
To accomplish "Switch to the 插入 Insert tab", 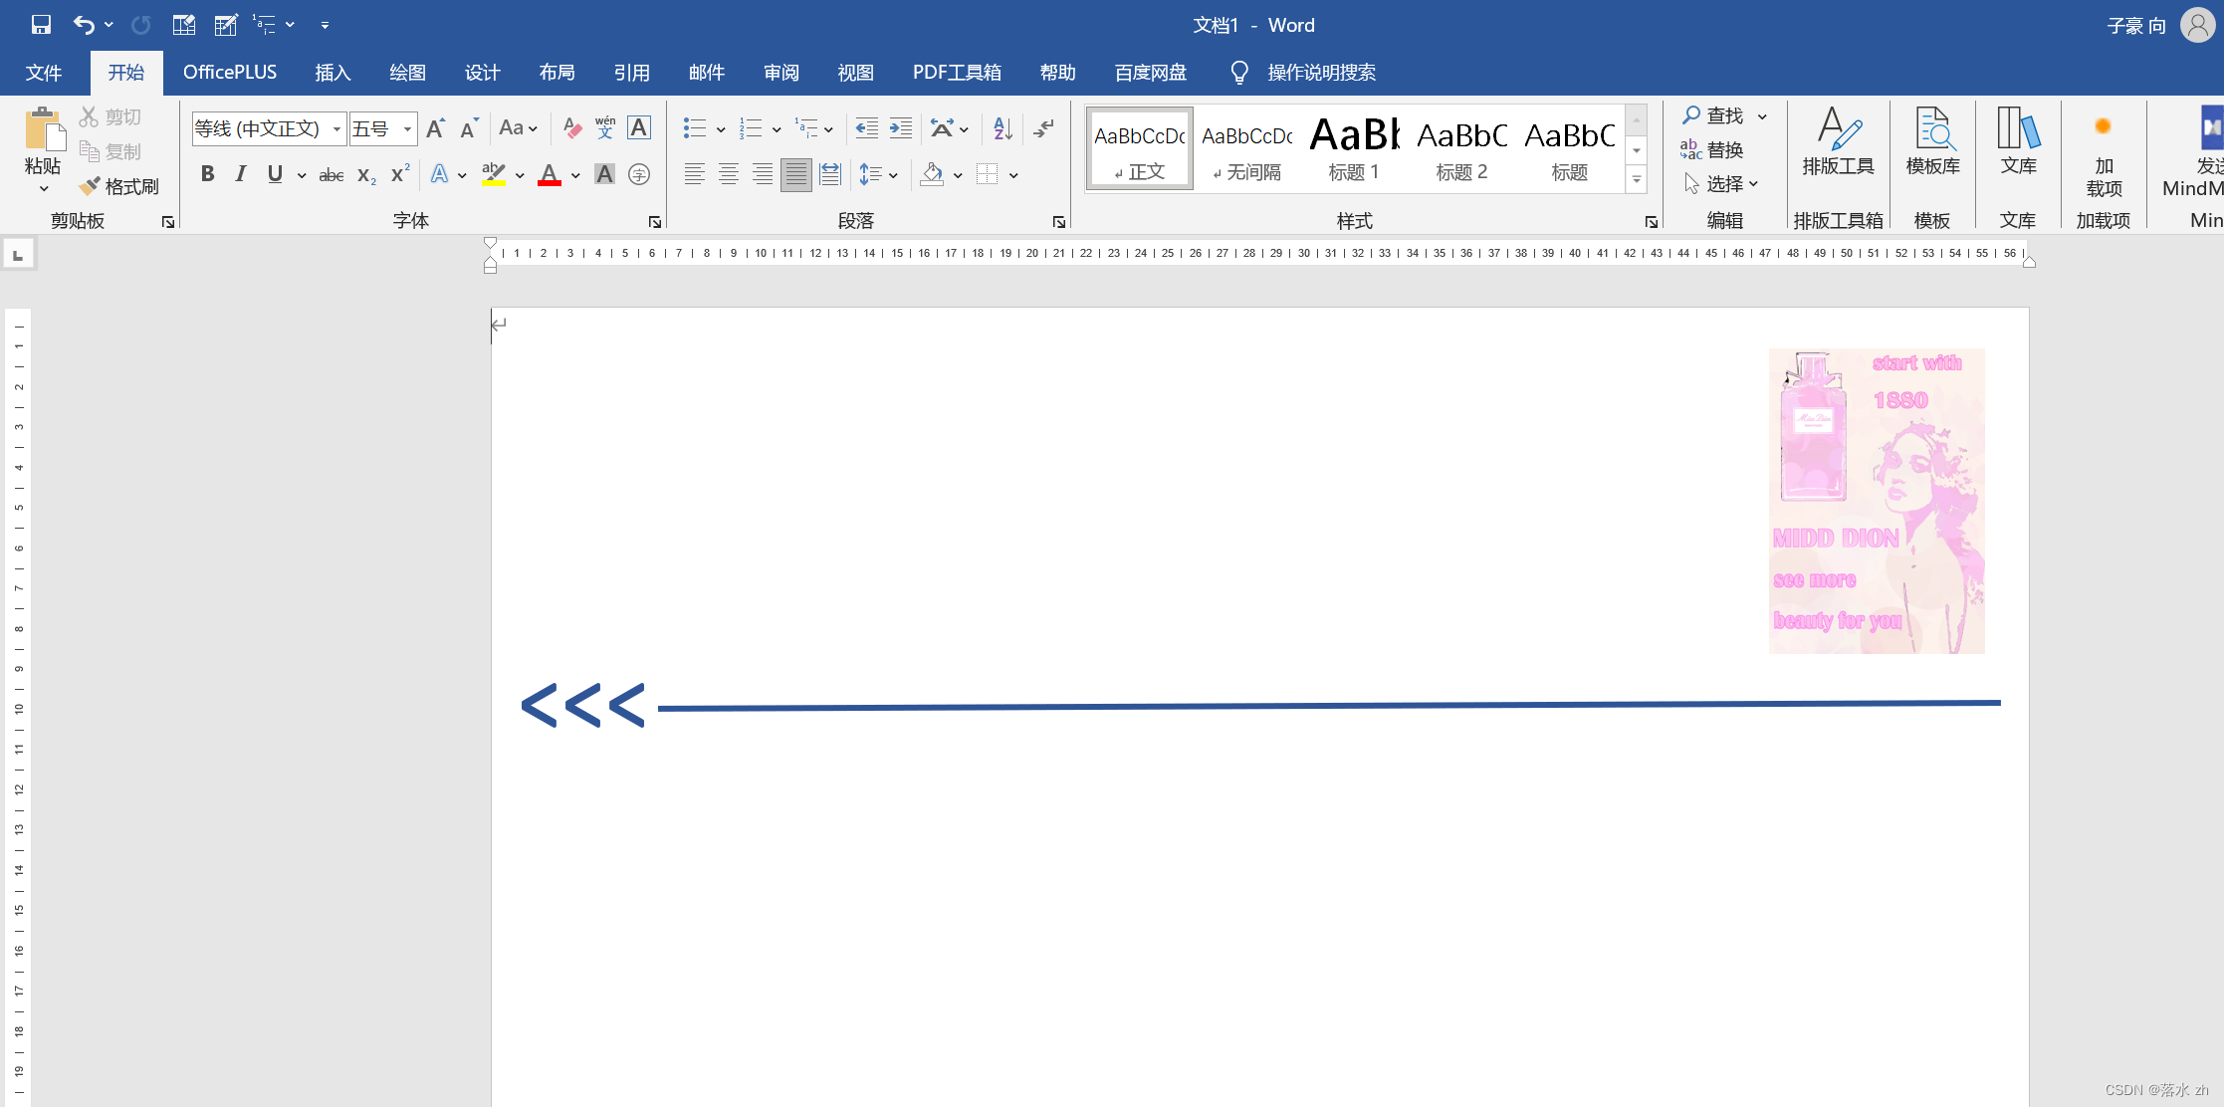I will tap(333, 72).
